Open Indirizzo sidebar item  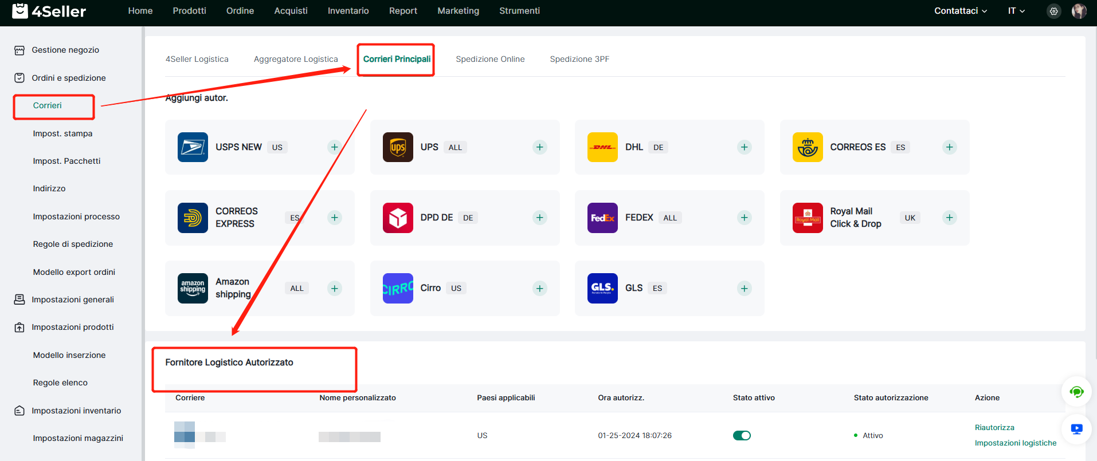[49, 188]
